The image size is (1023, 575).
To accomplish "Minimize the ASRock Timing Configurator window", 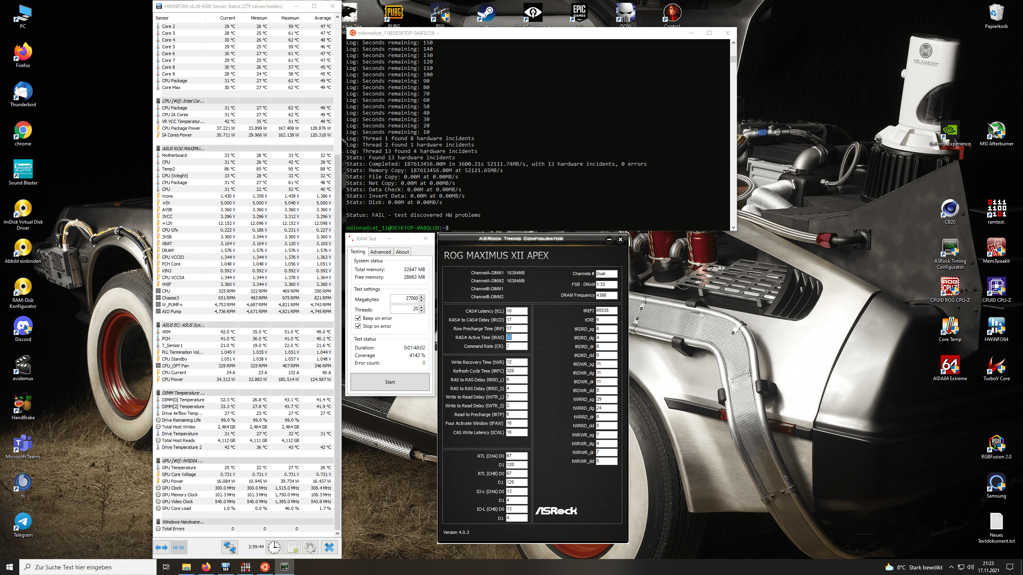I will coord(609,240).
